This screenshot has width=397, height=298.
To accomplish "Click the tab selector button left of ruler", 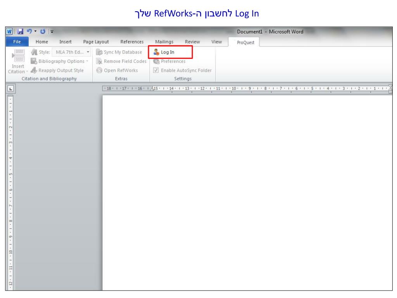I will 10,89.
